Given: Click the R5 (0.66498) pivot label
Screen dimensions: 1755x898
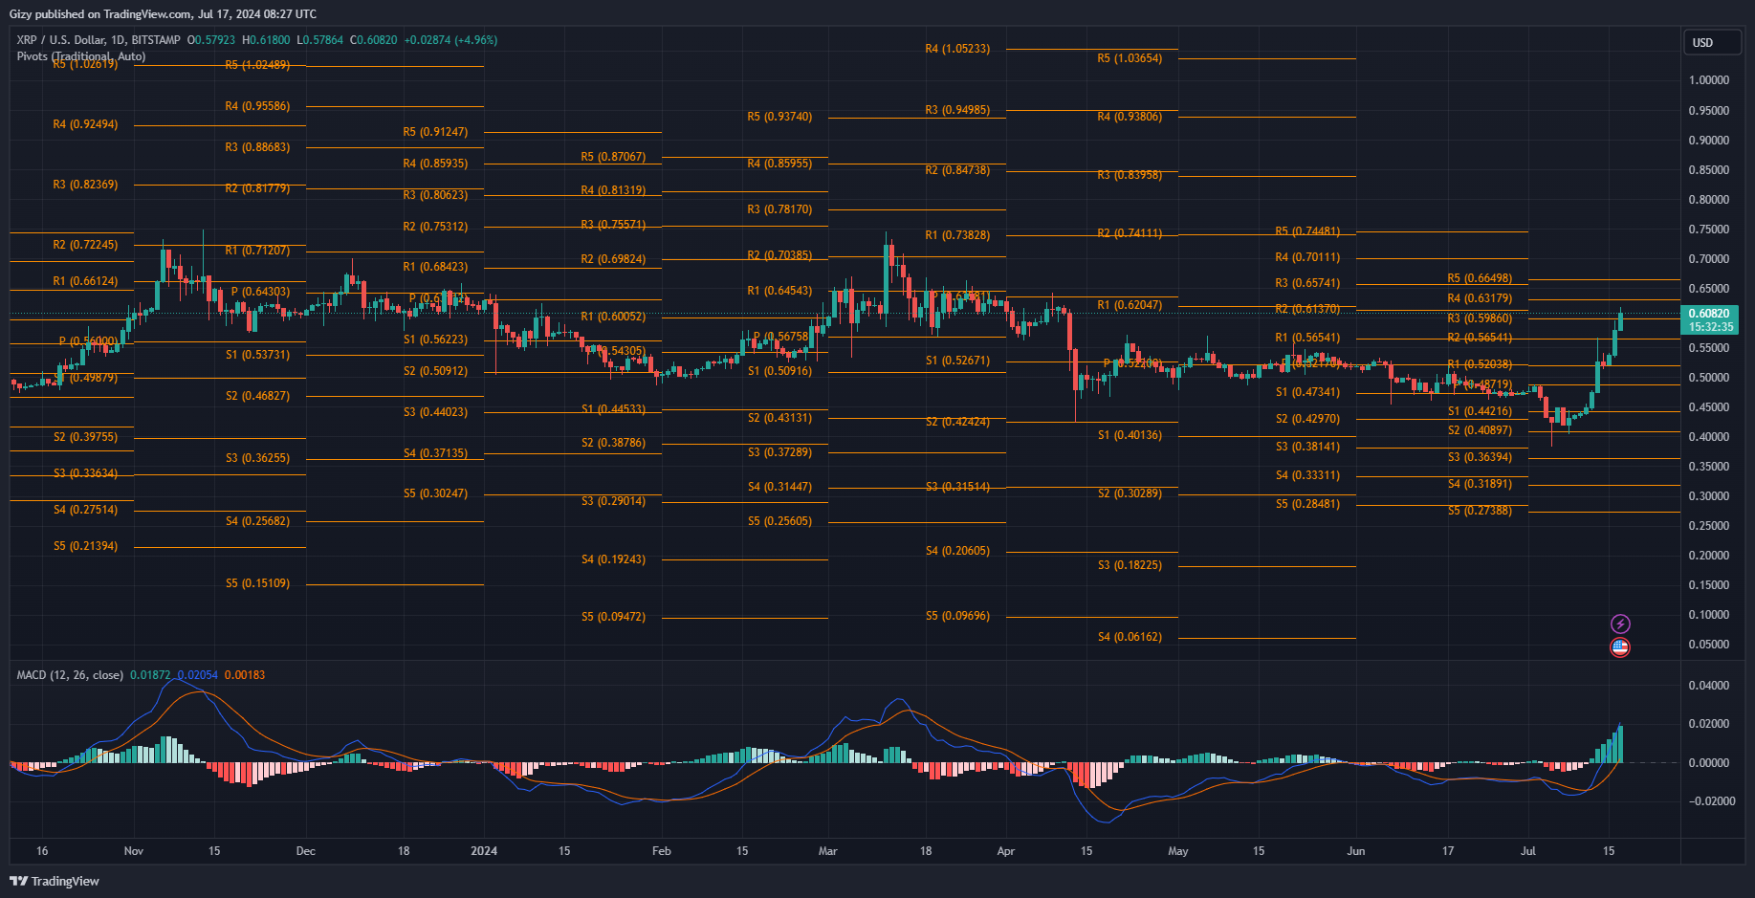Looking at the screenshot, I should pyautogui.click(x=1480, y=278).
